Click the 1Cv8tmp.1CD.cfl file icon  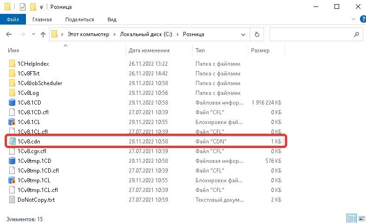pyautogui.click(x=12, y=171)
